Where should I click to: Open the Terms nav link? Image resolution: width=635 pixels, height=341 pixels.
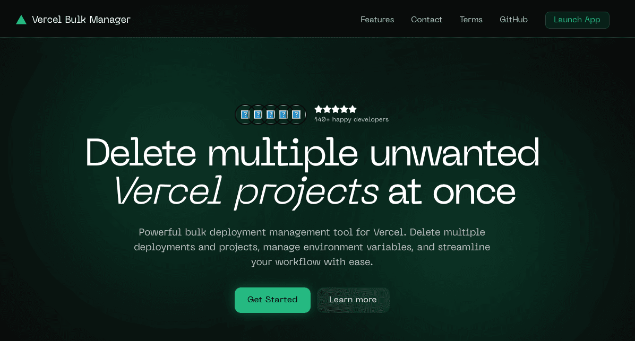pos(471,20)
